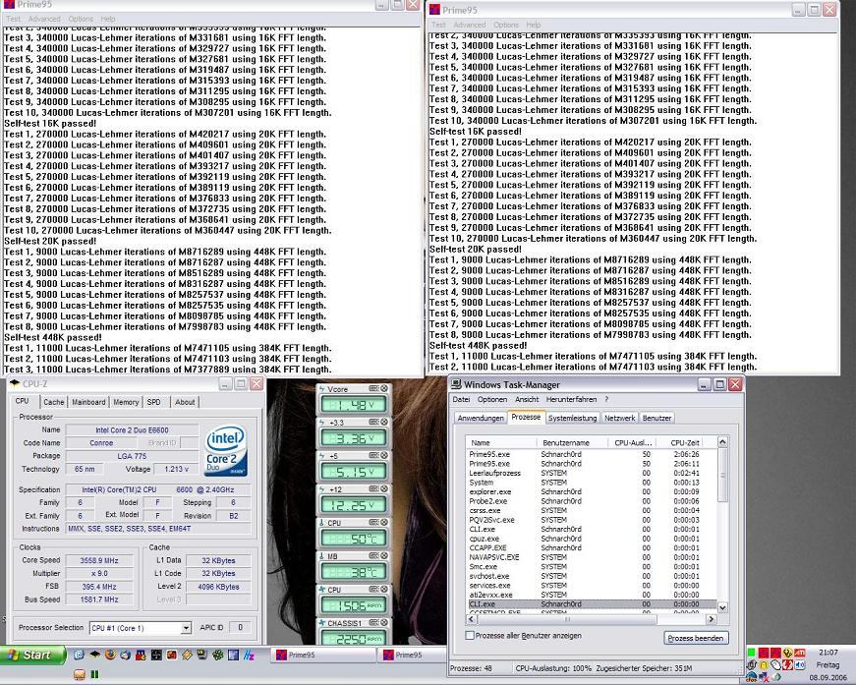The image size is (856, 685).
Task: Click the taskbar clock showing 21:07
Action: (828, 653)
